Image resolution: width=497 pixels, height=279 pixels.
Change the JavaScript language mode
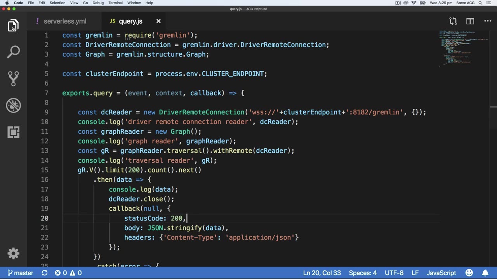[441, 273]
